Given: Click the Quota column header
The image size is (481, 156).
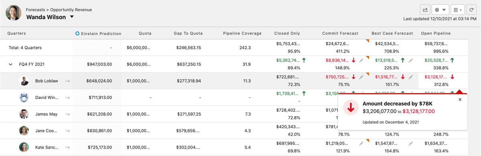Looking at the screenshot, I should (x=145, y=33).
